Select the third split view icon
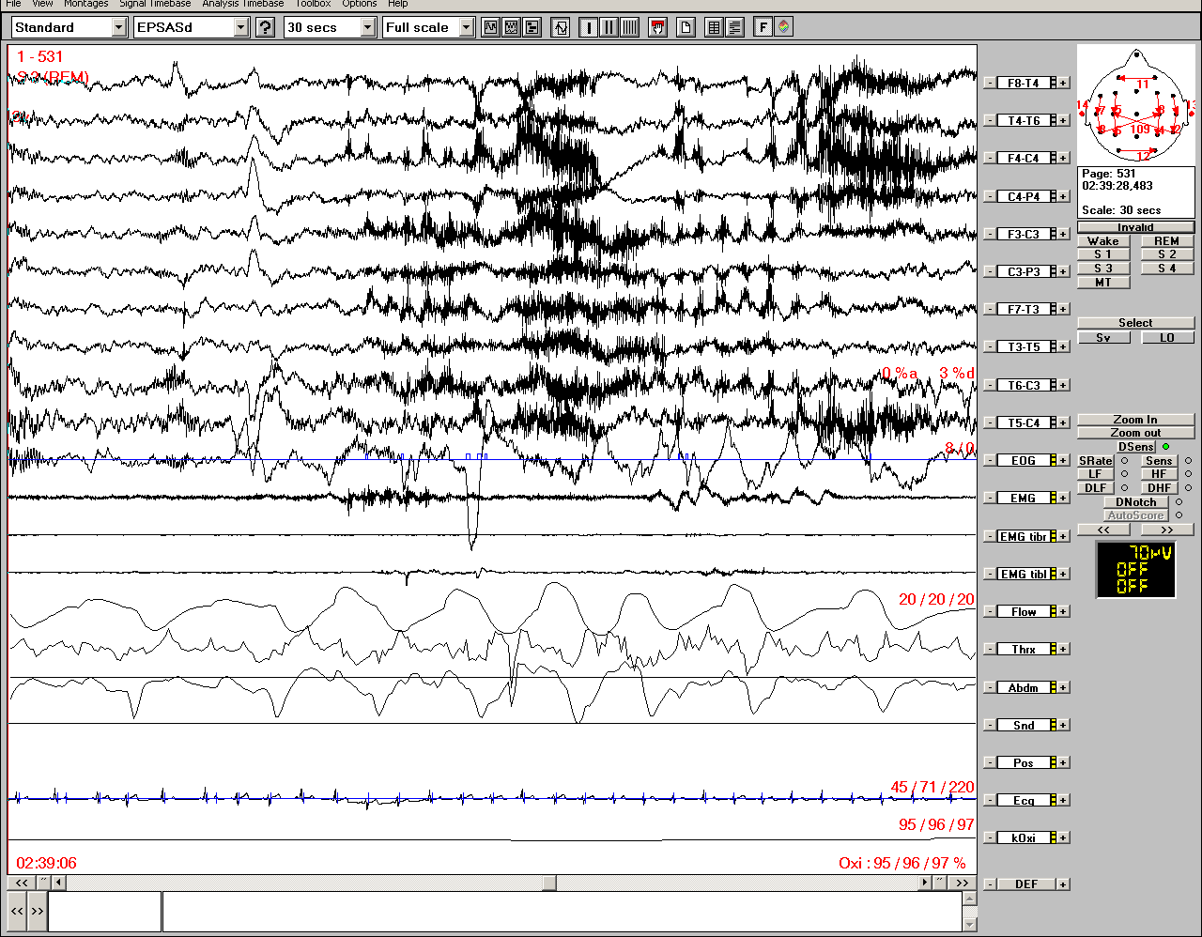 (x=532, y=27)
